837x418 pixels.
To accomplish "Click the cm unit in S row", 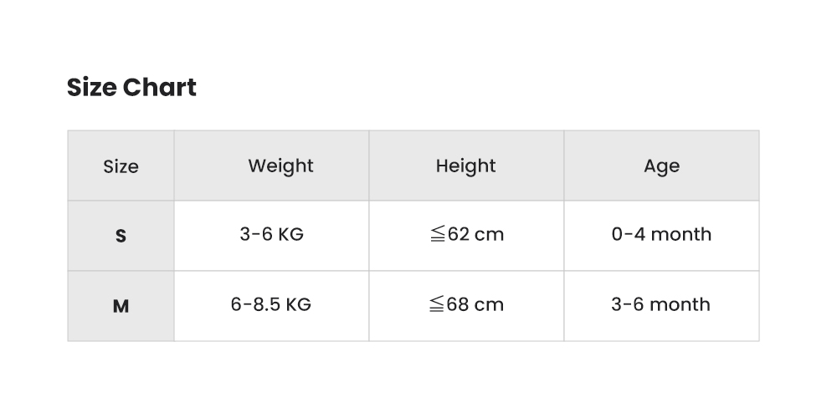I will click(x=489, y=234).
